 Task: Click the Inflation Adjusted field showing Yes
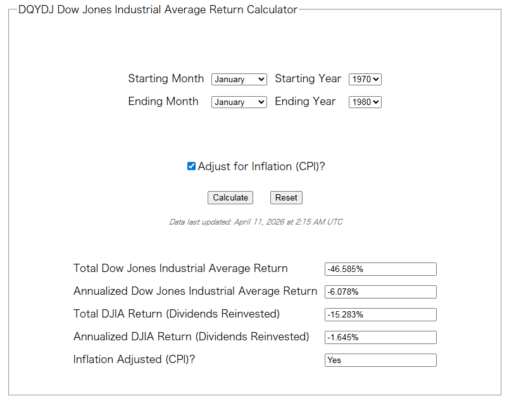click(x=380, y=360)
